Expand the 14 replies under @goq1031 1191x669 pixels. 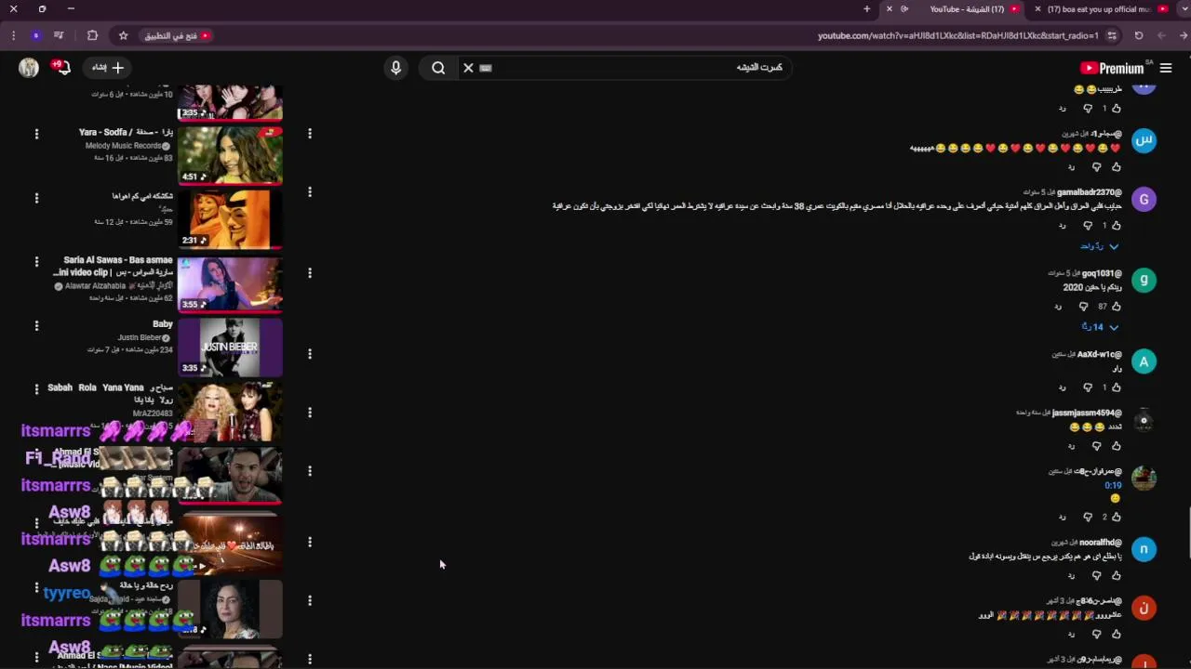pyautogui.click(x=1100, y=327)
